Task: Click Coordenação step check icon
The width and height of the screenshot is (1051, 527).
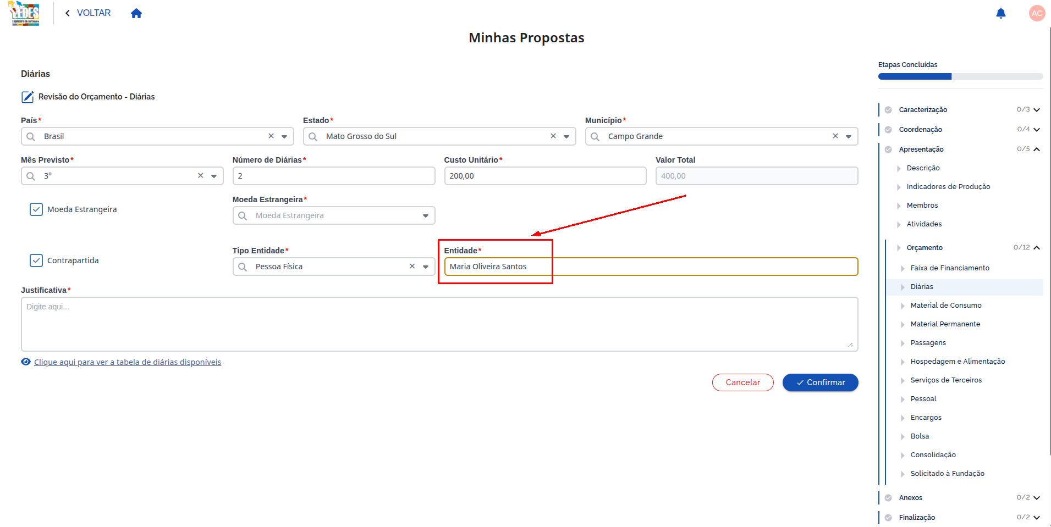Action: 888,130
